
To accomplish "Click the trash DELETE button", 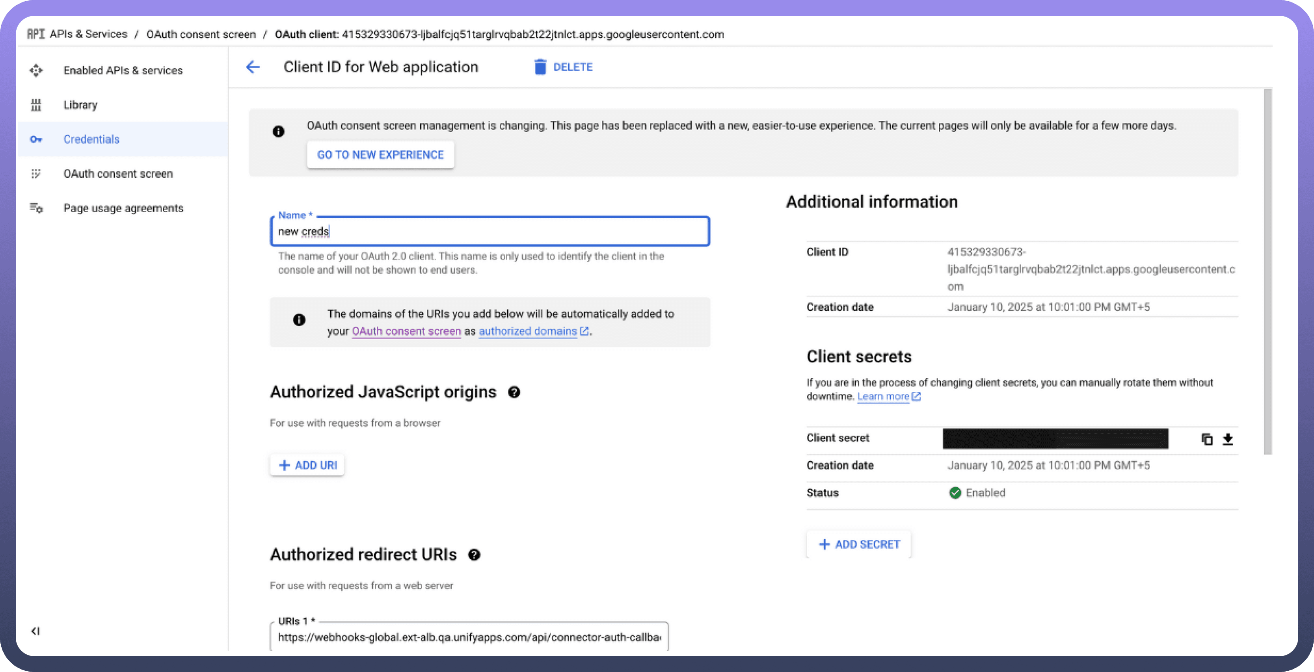I will [563, 67].
